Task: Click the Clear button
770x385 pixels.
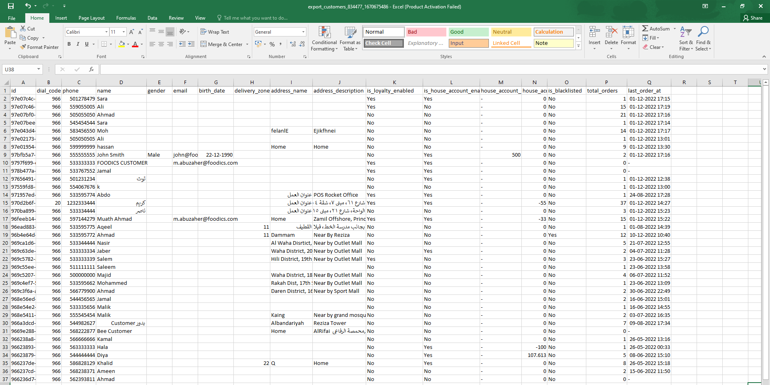Action: coord(653,47)
